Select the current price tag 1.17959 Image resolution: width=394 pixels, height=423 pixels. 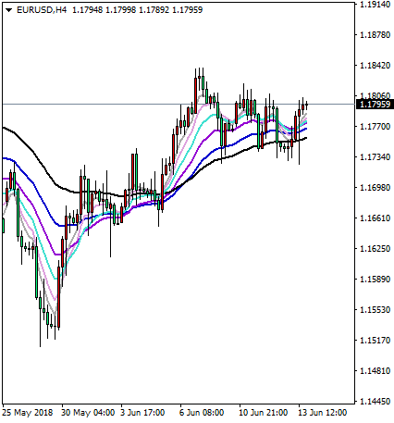[375, 105]
